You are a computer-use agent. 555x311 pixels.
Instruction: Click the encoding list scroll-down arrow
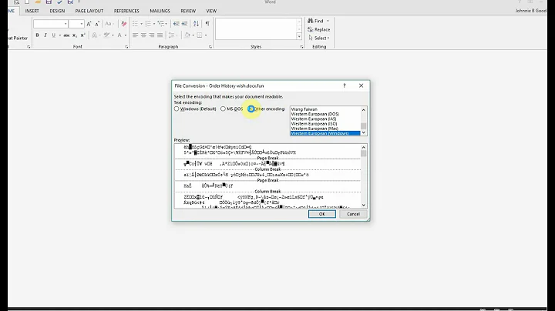(364, 132)
